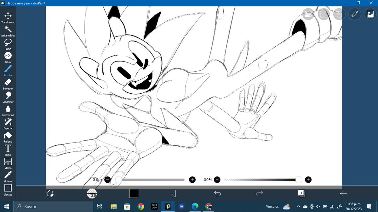Undo the last stroke
The height and width of the screenshot is (212, 378).
point(217,193)
